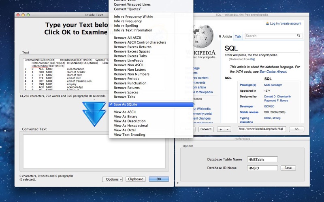Click Log in / create account link
324x202 pixels.
(286, 23)
